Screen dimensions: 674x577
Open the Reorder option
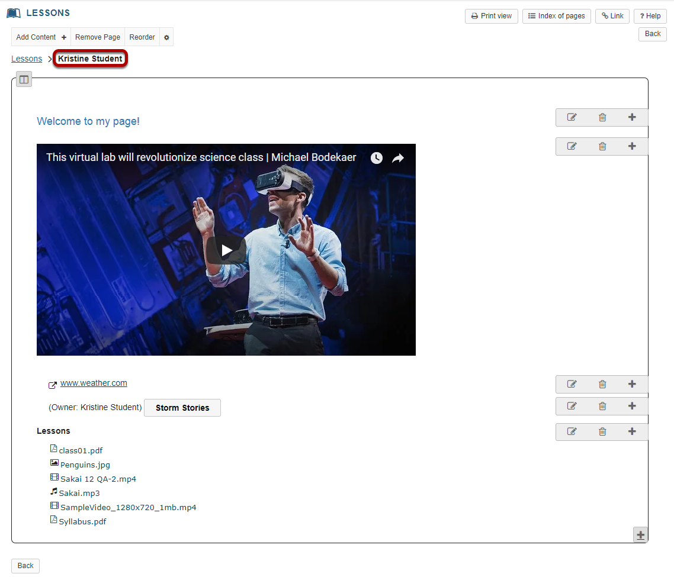(142, 37)
